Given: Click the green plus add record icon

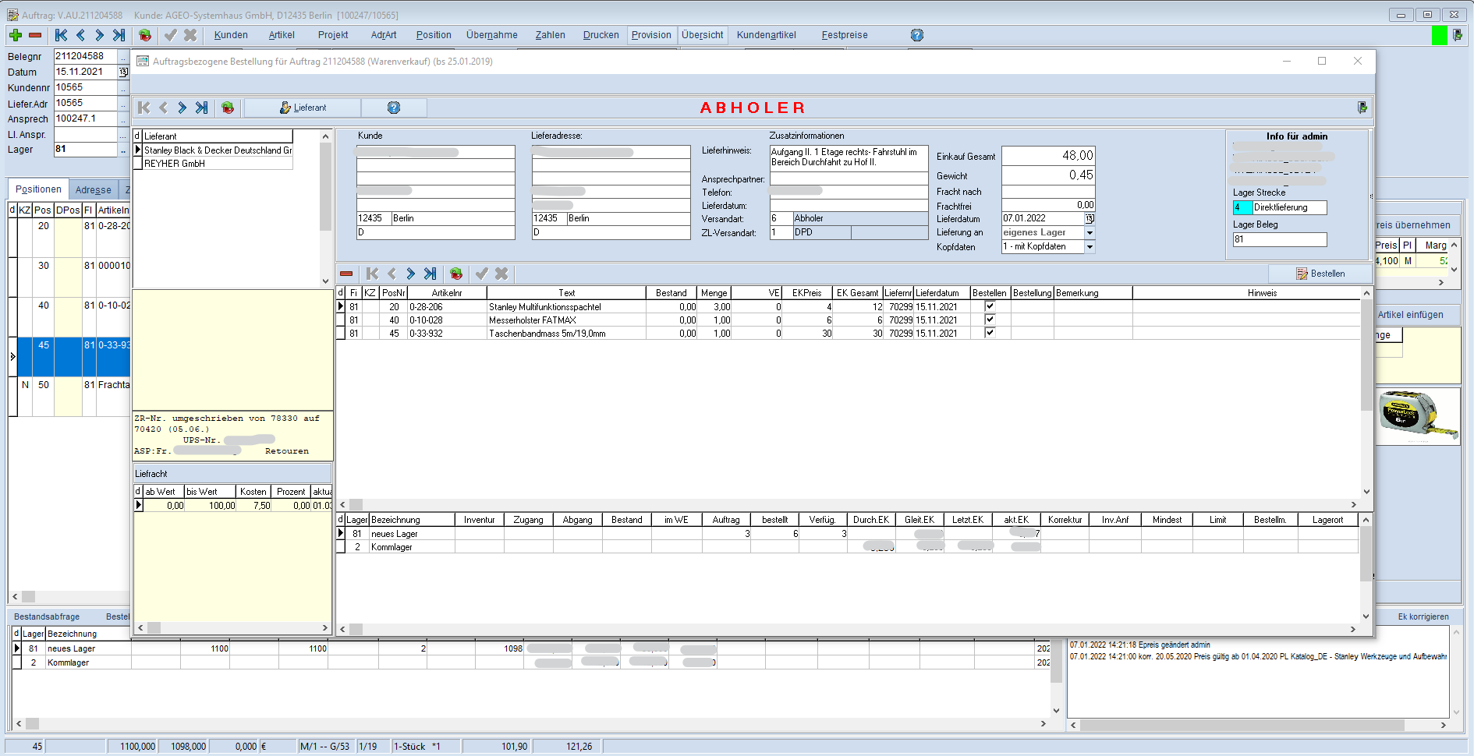Looking at the screenshot, I should click(x=15, y=35).
